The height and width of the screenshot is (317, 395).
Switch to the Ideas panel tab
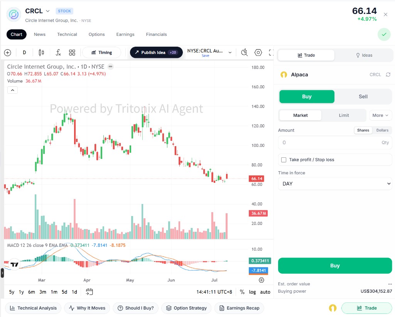tap(364, 56)
